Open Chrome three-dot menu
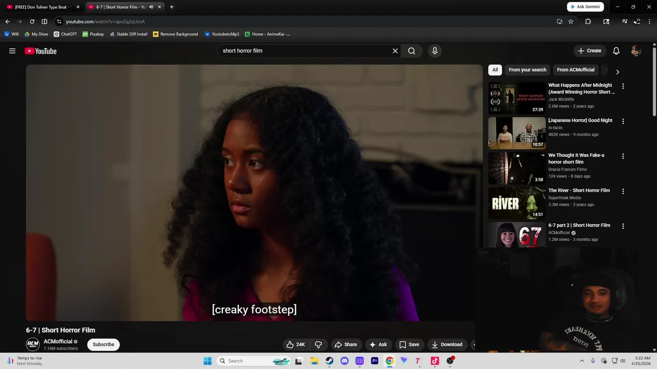 (x=649, y=22)
